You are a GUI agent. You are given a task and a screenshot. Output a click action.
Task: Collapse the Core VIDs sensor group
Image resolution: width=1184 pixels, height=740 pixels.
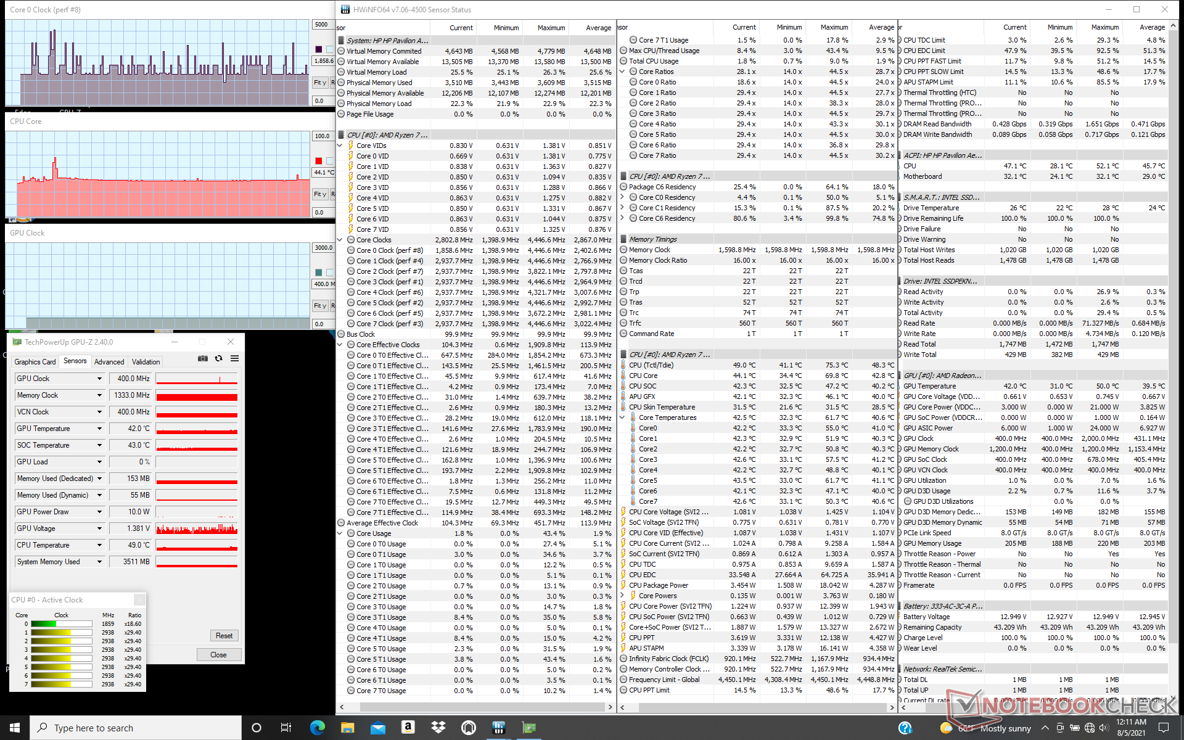pyautogui.click(x=340, y=146)
